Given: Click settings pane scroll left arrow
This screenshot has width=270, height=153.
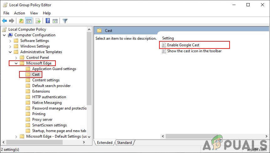Looking at the screenshot, I should [163, 136].
